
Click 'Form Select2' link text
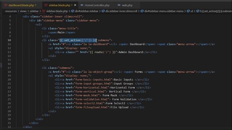click(115, 104)
